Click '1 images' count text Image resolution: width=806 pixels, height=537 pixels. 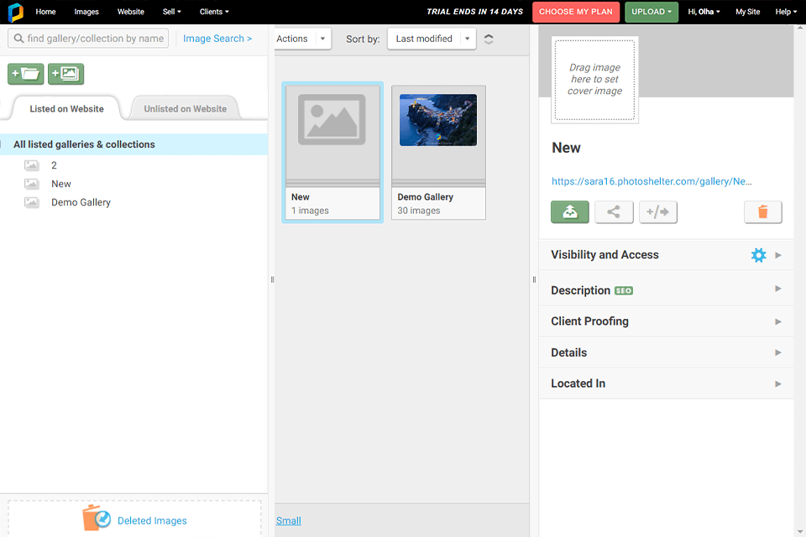[x=310, y=211]
